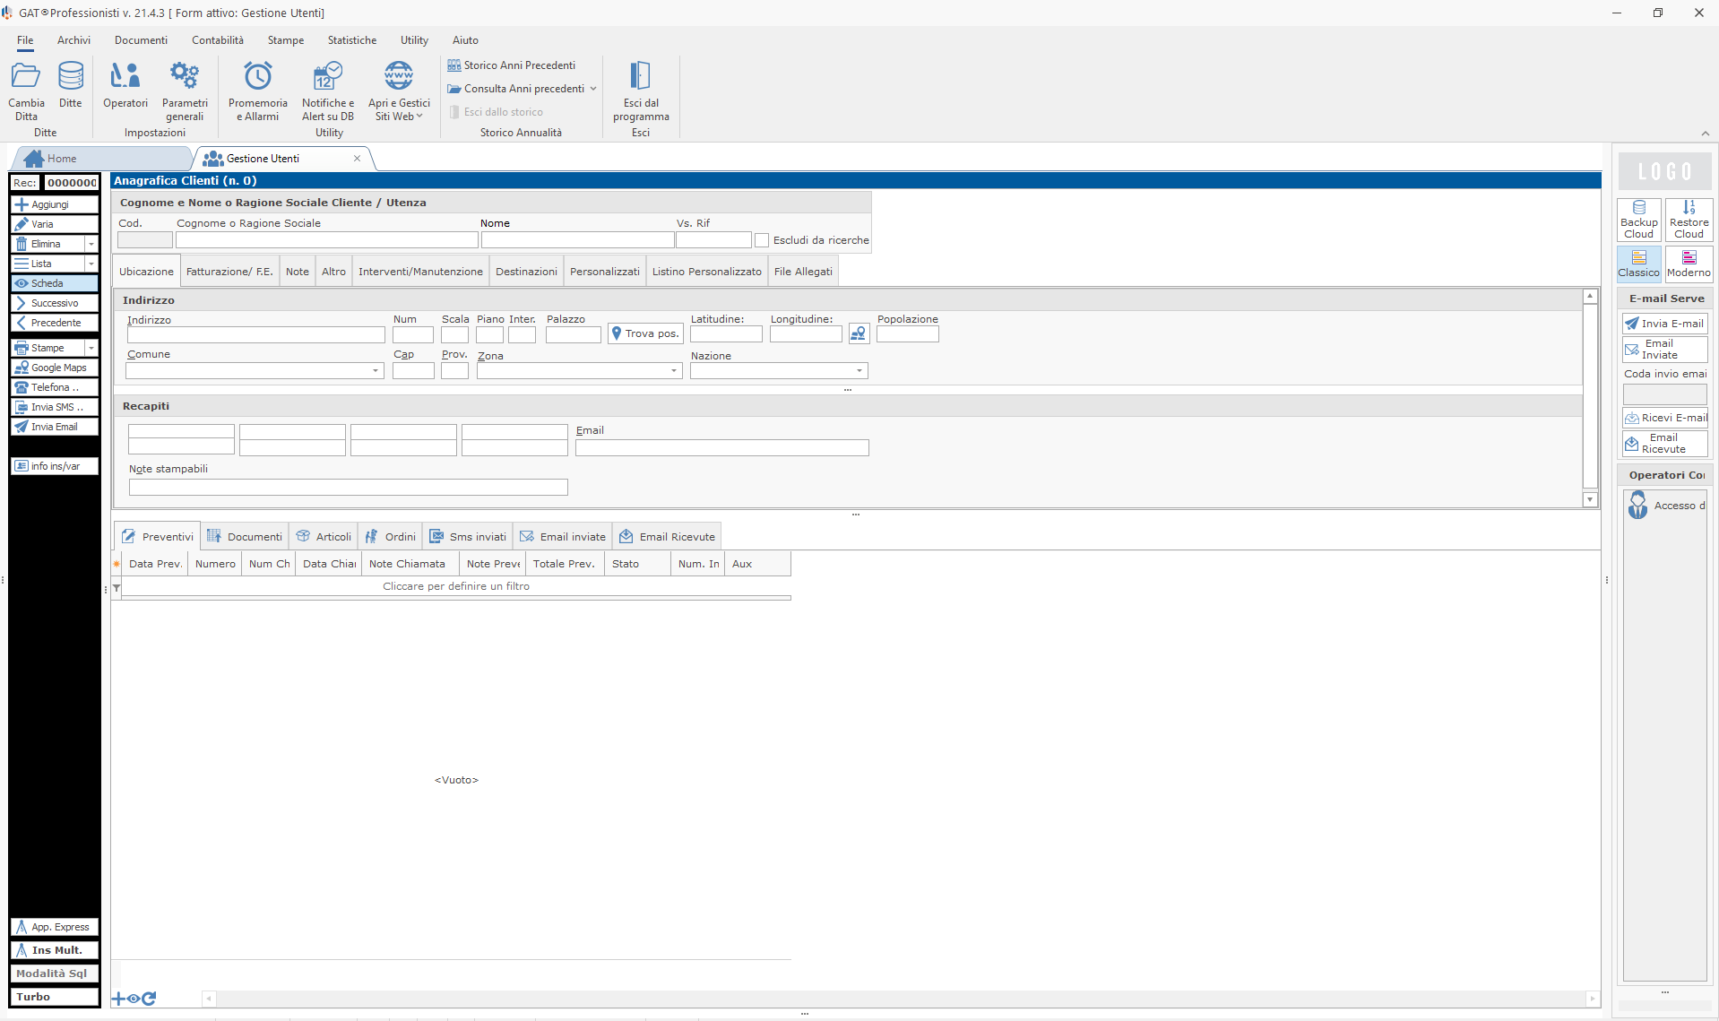The width and height of the screenshot is (1719, 1021).
Task: Click Ricevi E-mail button
Action: click(x=1665, y=418)
